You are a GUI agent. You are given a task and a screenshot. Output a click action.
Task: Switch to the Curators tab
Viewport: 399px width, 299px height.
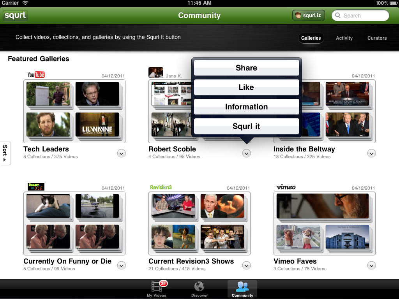click(x=377, y=38)
